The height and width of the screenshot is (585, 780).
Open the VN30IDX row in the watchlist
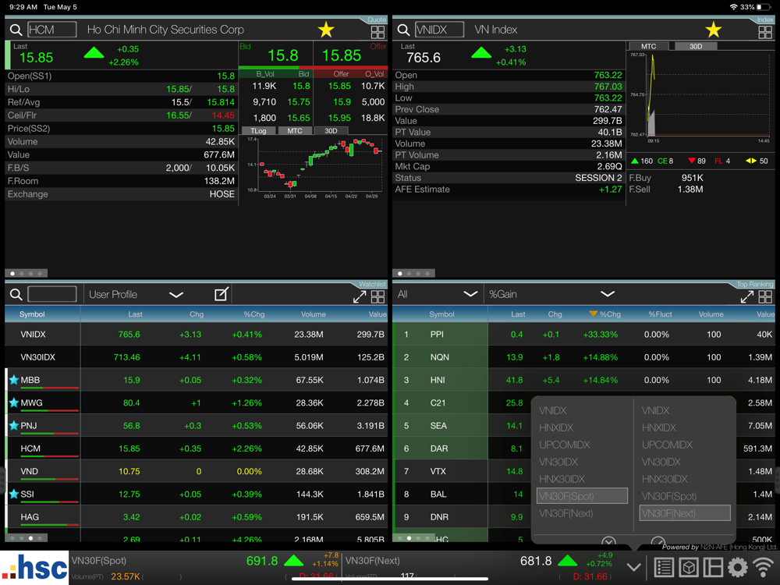(196, 357)
